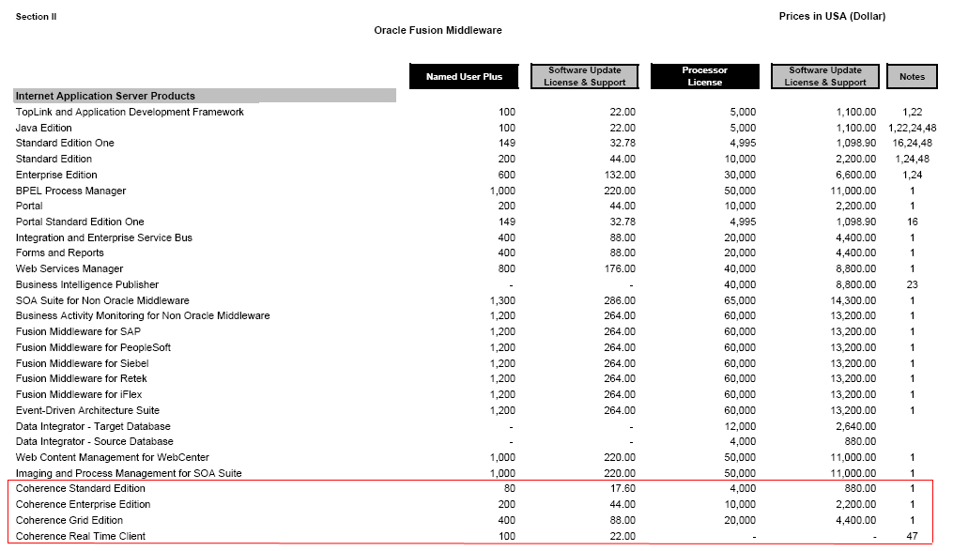Select the 6,600.00 support price value
This screenshot has height=551, width=953.
click(x=855, y=175)
